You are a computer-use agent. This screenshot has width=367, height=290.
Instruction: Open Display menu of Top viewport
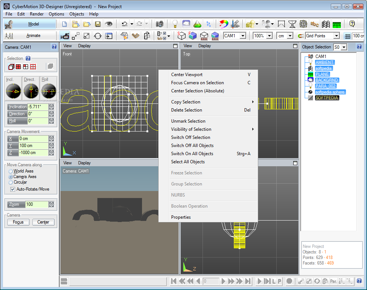(x=205, y=46)
